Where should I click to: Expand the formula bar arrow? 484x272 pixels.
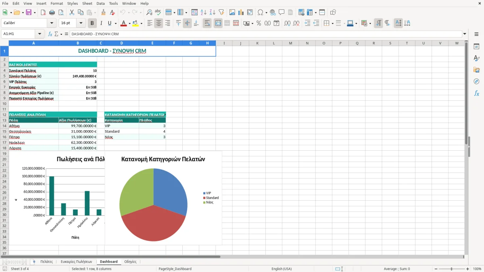tap(465, 34)
